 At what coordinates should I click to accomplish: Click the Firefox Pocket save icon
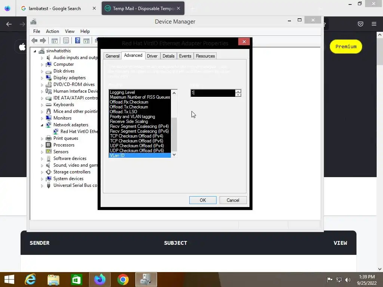[x=361, y=24]
